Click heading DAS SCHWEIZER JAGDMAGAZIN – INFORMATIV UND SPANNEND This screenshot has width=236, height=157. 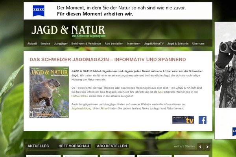[x=108, y=60]
